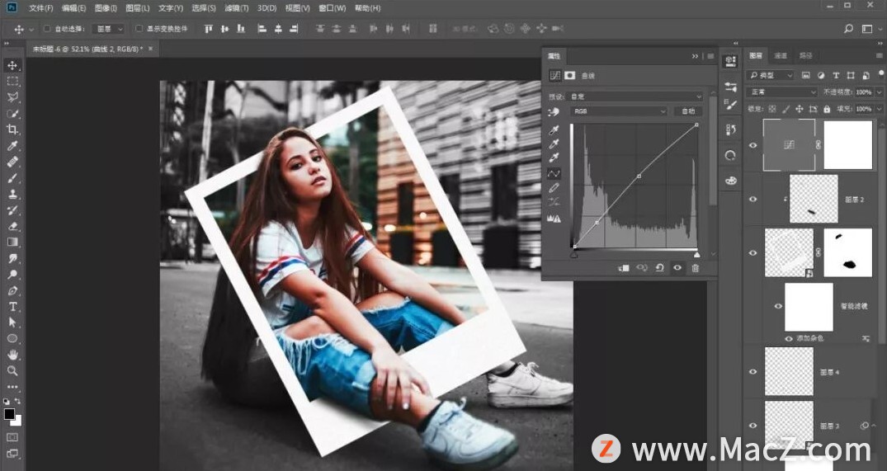Select the Clone Stamp tool

coord(12,194)
